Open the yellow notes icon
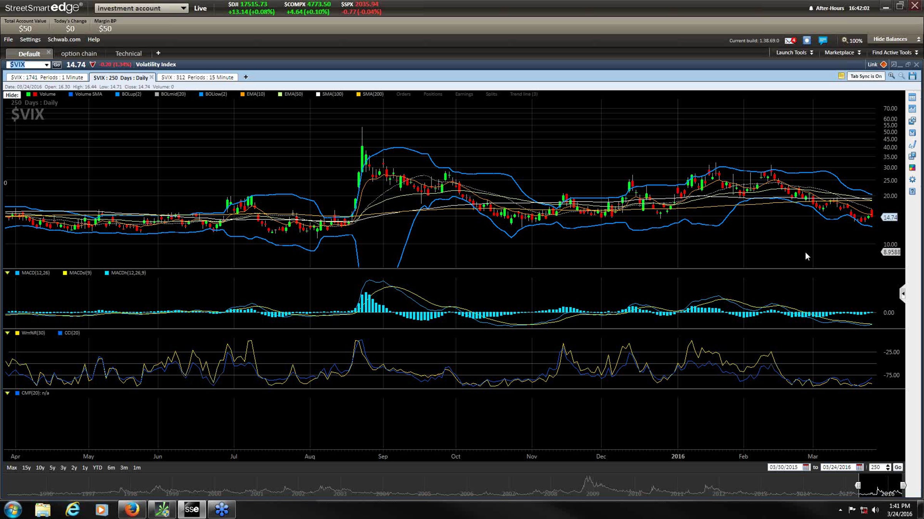Viewport: 924px width, 519px height. [x=841, y=76]
